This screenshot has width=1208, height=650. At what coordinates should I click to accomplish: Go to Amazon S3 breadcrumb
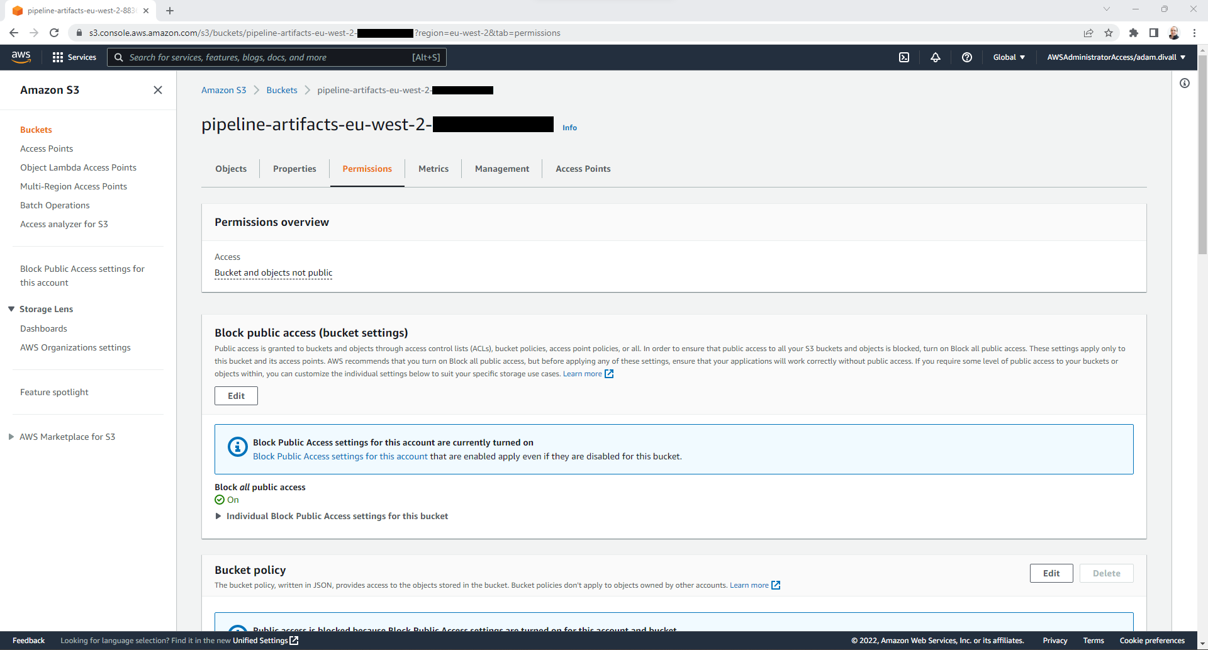coord(223,90)
